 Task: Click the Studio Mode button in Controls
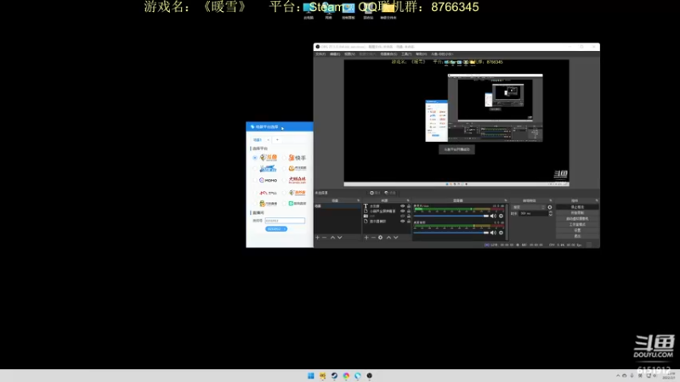pos(577,224)
